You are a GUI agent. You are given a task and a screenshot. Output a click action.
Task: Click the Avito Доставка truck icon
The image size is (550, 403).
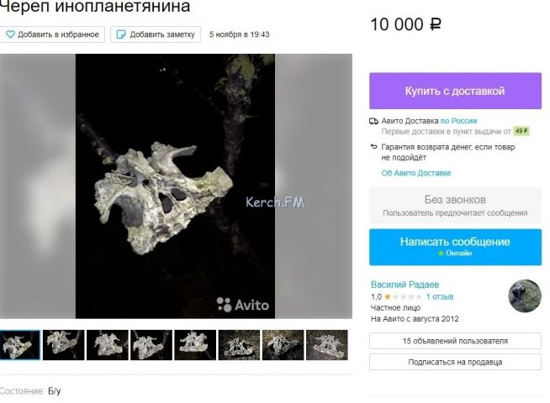point(374,121)
